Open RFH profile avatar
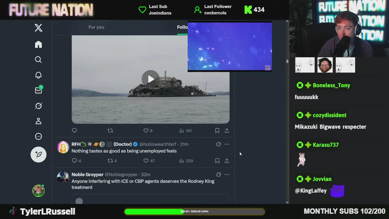Viewport: 389px width, 219px height. tap(63, 147)
